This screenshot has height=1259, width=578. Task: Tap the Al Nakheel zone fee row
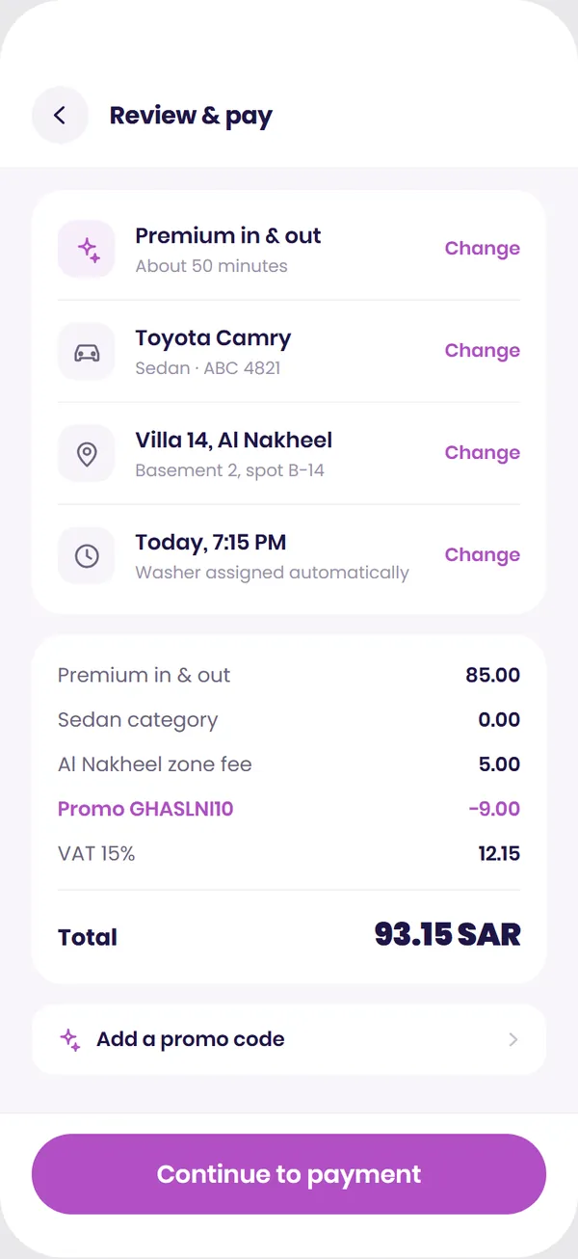point(289,764)
